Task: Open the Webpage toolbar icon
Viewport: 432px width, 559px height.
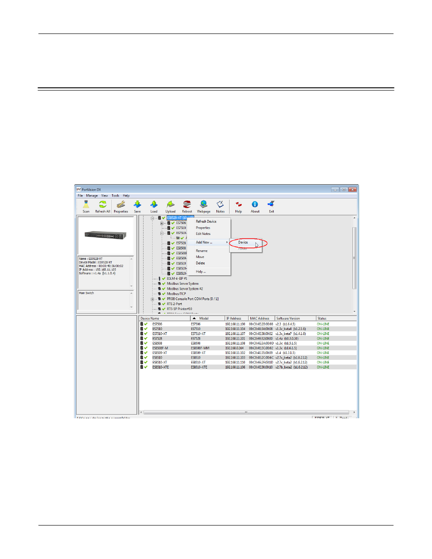Action: tap(204, 207)
